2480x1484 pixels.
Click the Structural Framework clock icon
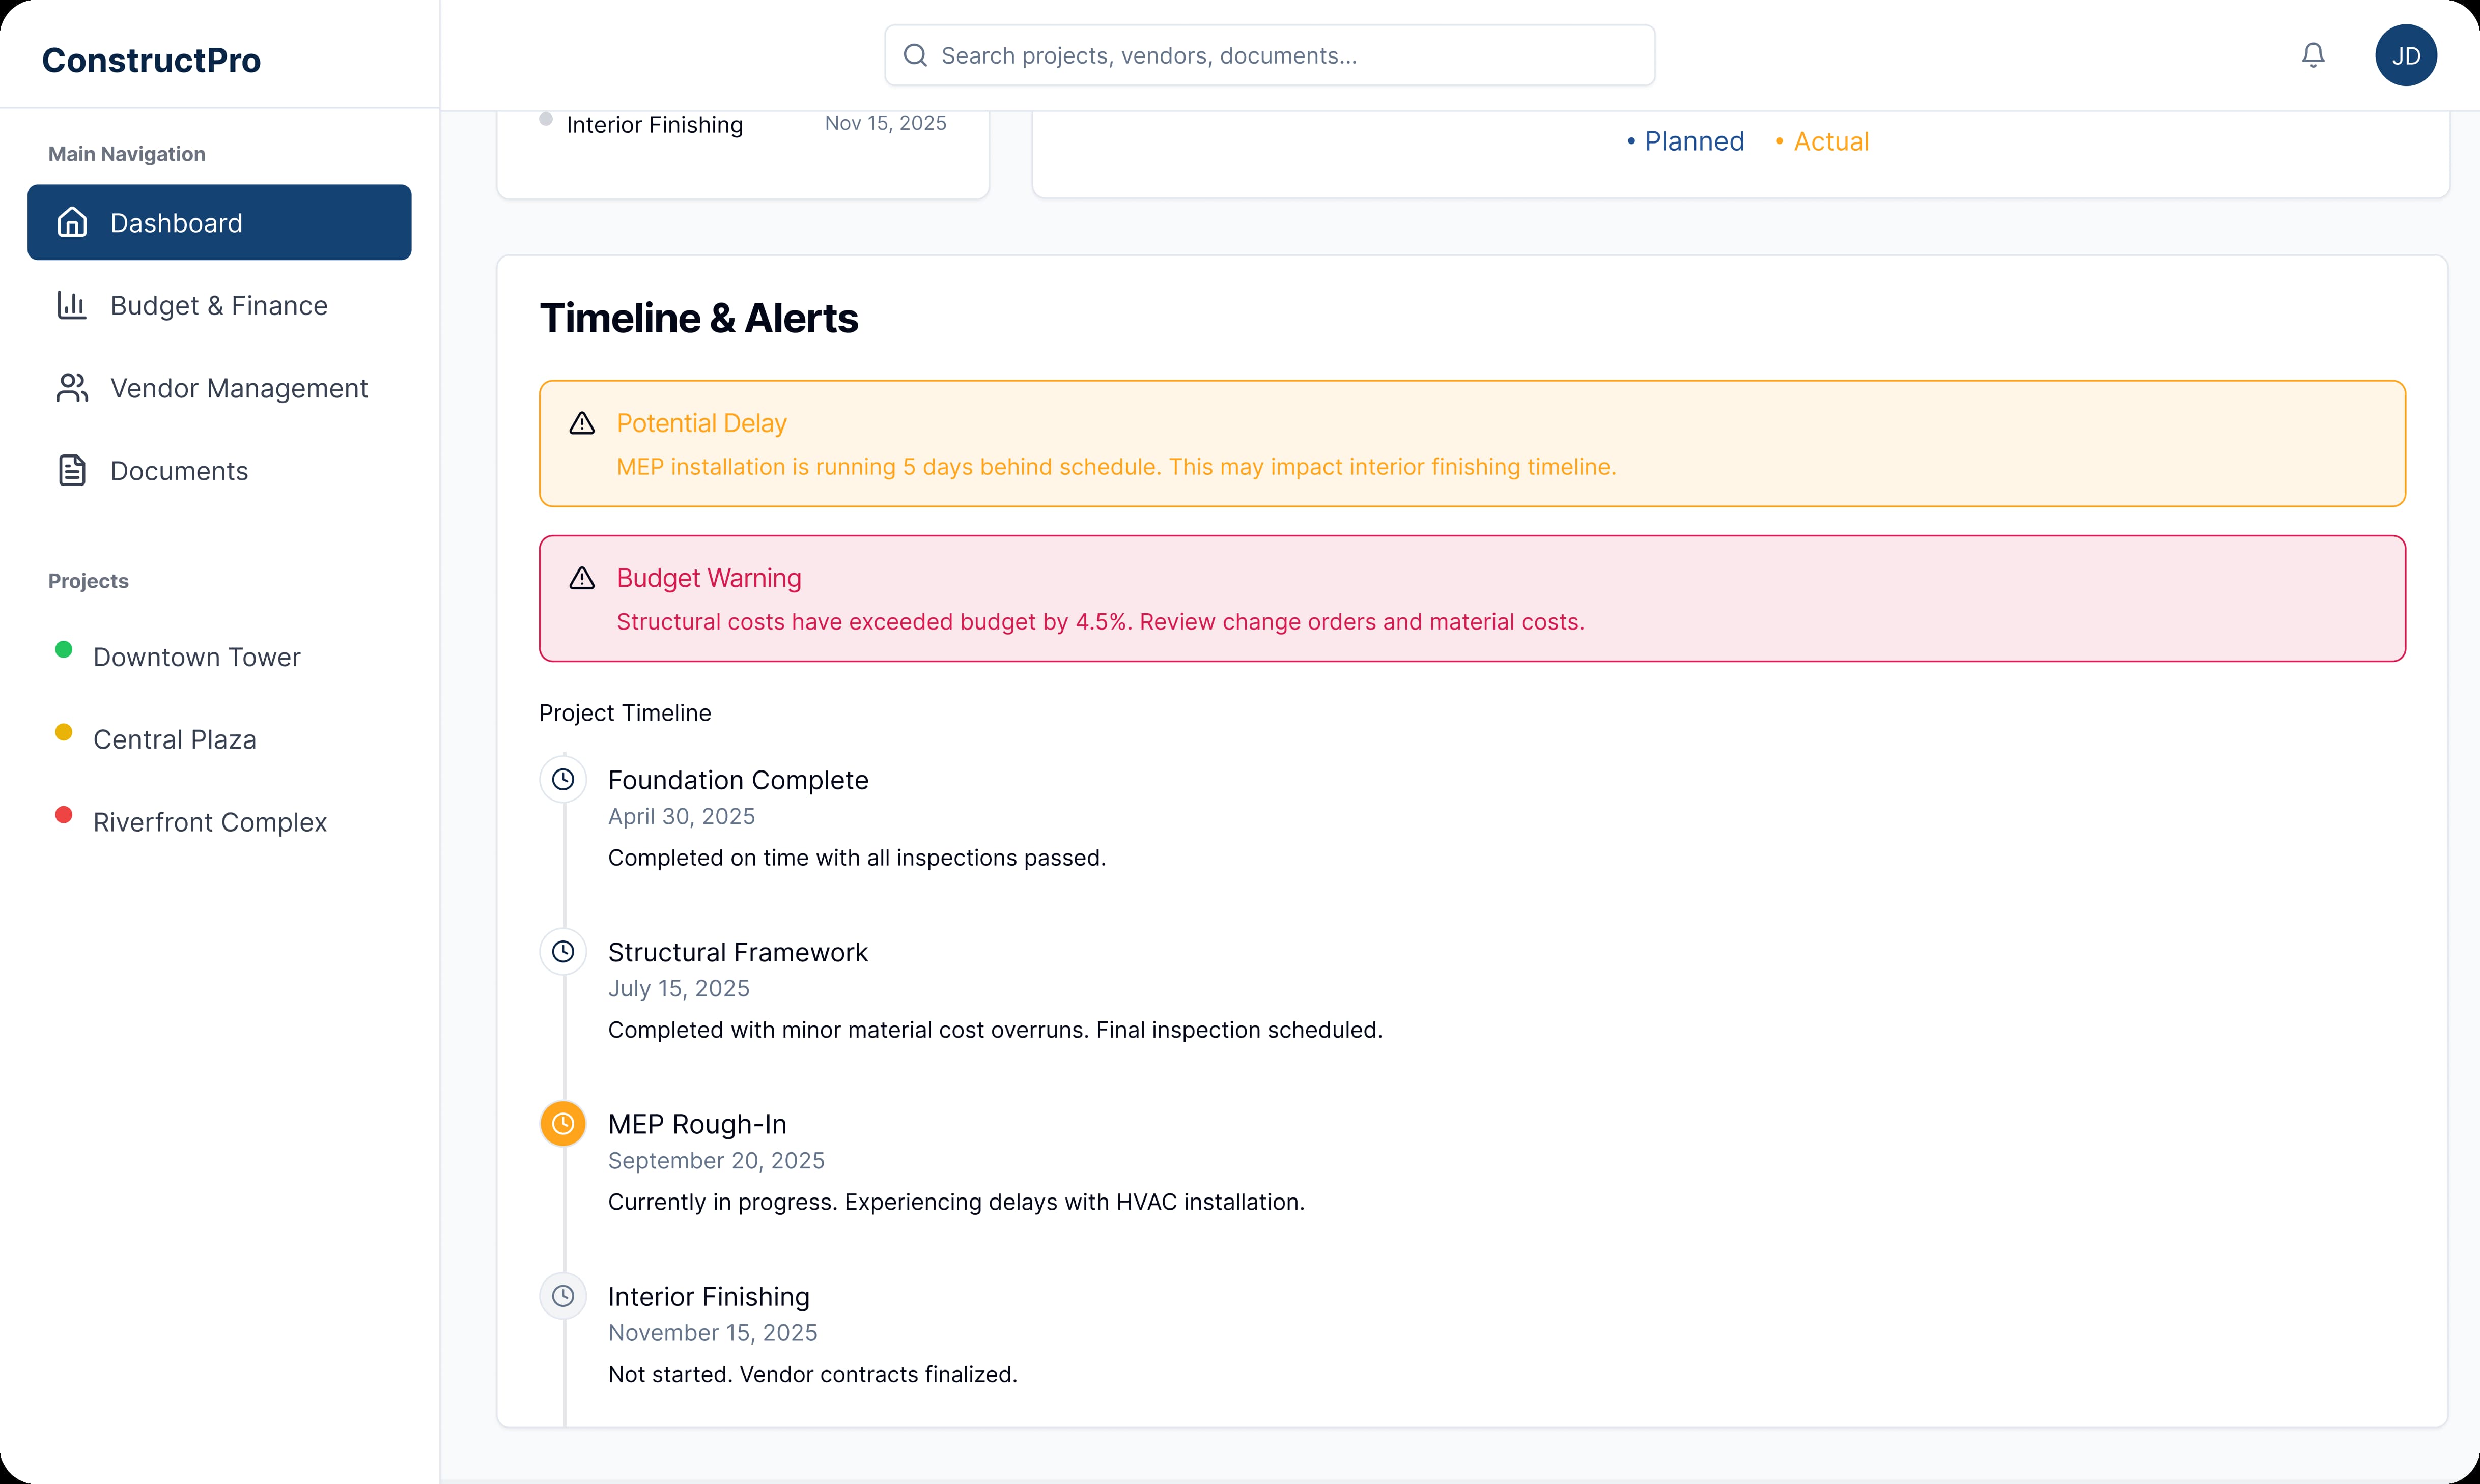coord(563,952)
